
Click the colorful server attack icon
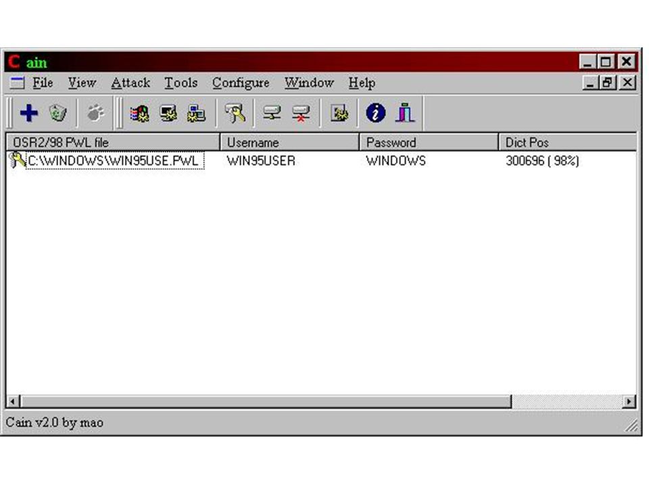click(139, 113)
